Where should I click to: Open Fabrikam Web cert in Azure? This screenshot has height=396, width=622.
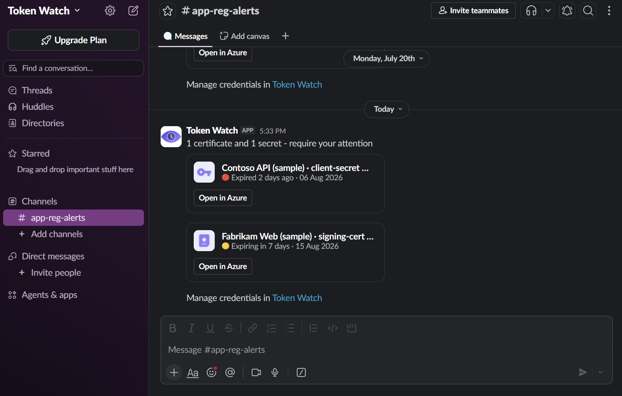point(223,266)
